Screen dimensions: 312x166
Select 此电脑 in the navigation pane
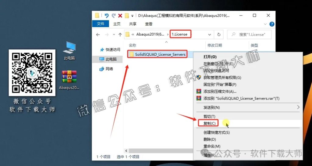[108, 59]
